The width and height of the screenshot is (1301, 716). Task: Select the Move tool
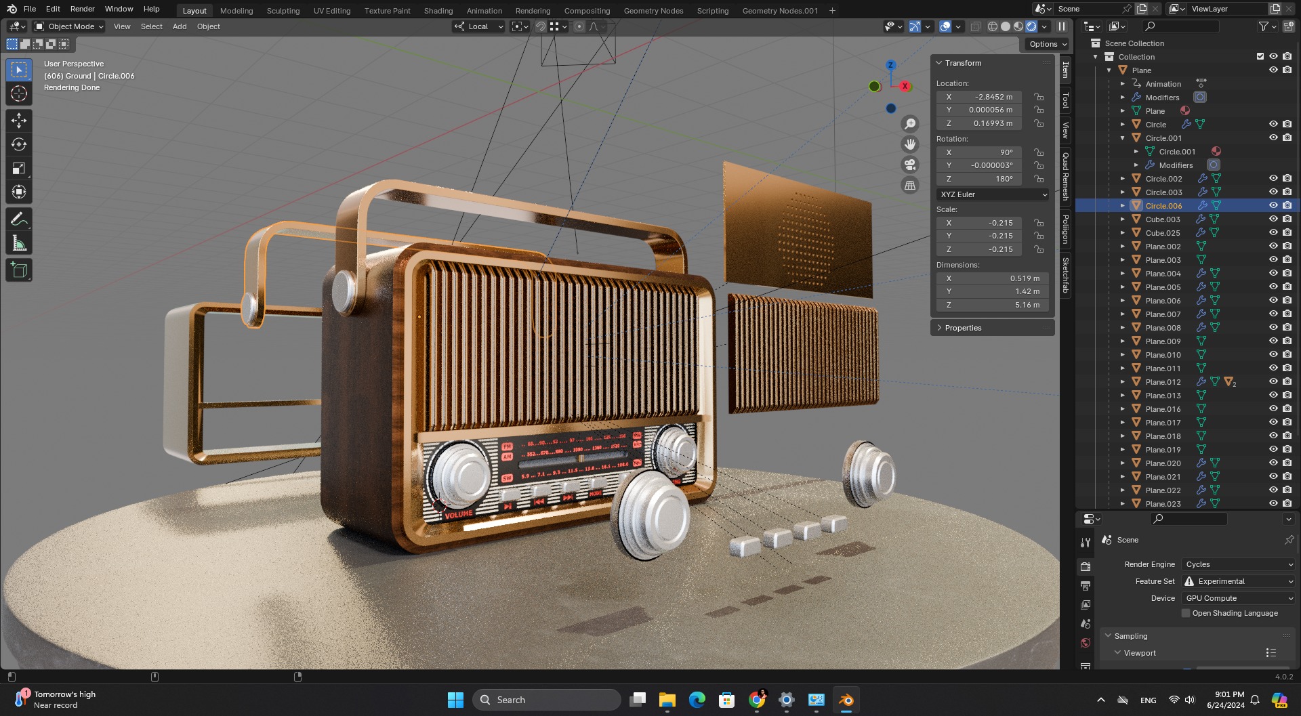pyautogui.click(x=19, y=121)
